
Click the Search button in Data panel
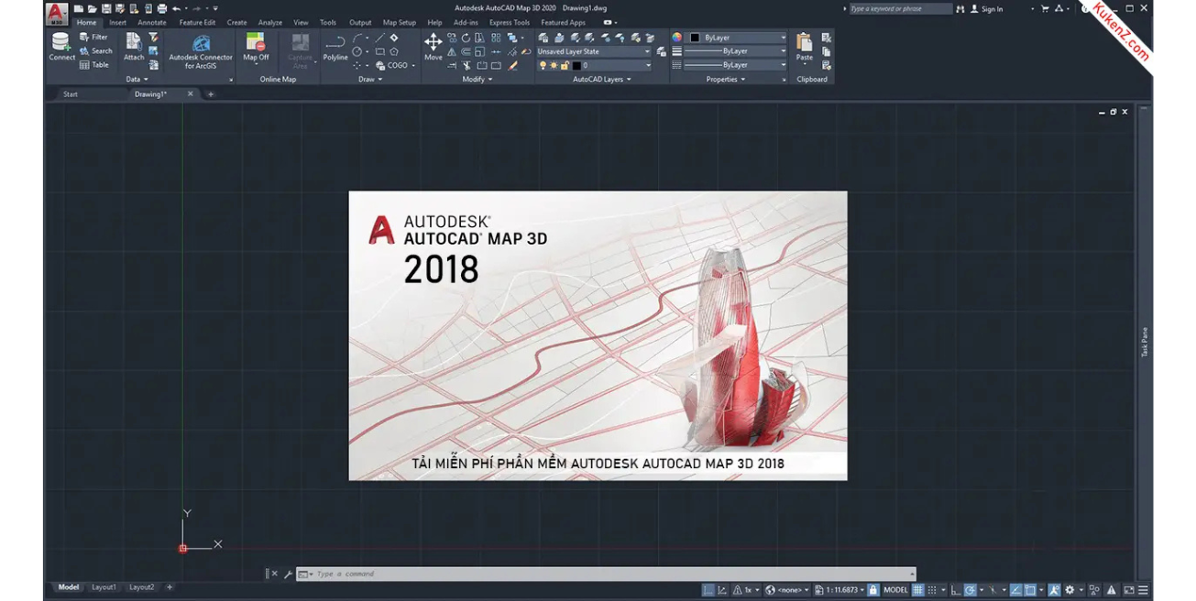point(95,50)
